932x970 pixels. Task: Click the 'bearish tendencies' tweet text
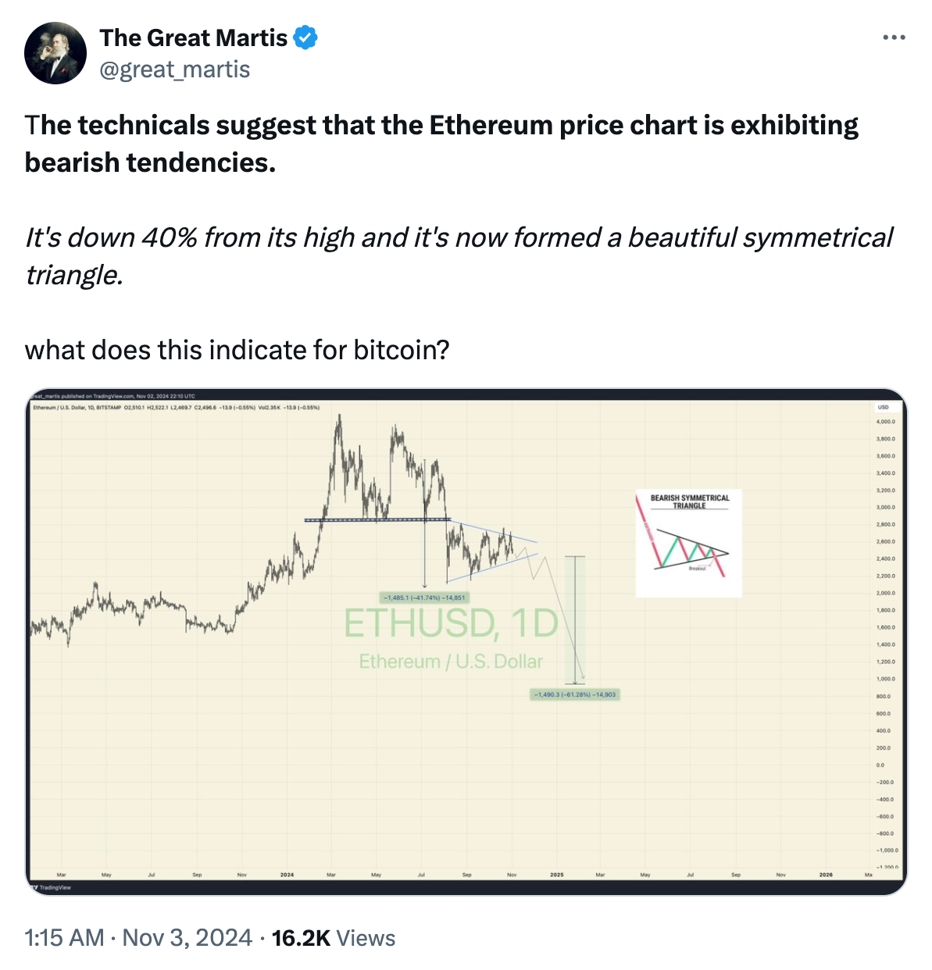click(x=150, y=162)
